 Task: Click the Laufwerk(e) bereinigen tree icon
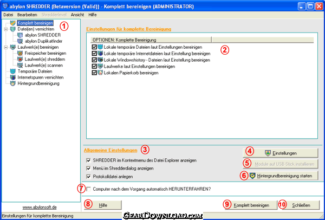click(x=13, y=47)
